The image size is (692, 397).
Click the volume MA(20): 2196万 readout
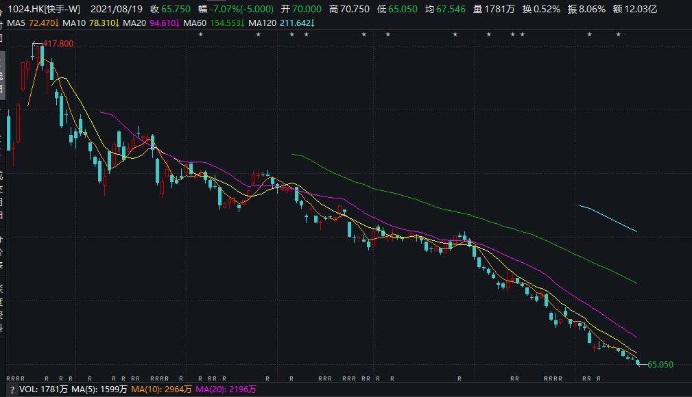pos(226,389)
